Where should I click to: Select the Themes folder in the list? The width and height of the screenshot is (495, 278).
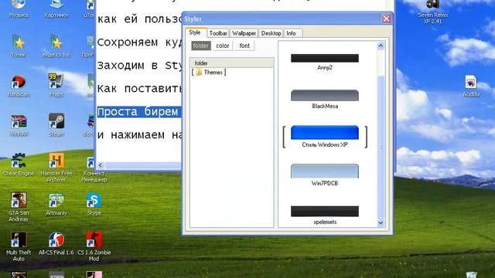[209, 73]
